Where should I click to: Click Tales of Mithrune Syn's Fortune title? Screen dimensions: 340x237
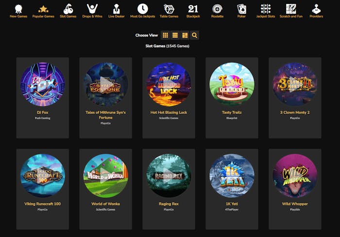(105, 115)
